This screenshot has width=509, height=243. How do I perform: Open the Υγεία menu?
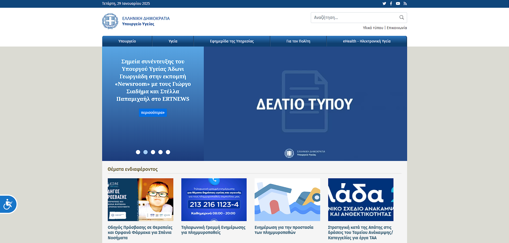coord(173,41)
